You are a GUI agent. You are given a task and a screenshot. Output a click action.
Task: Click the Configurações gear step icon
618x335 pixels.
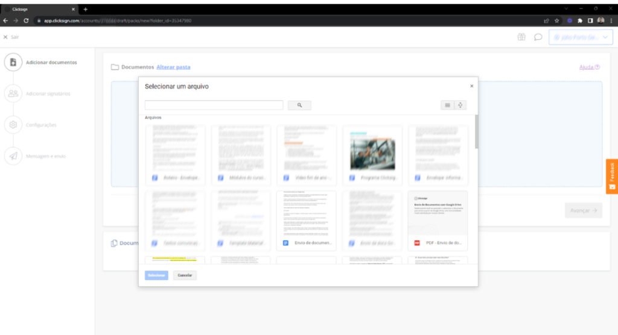point(13,125)
